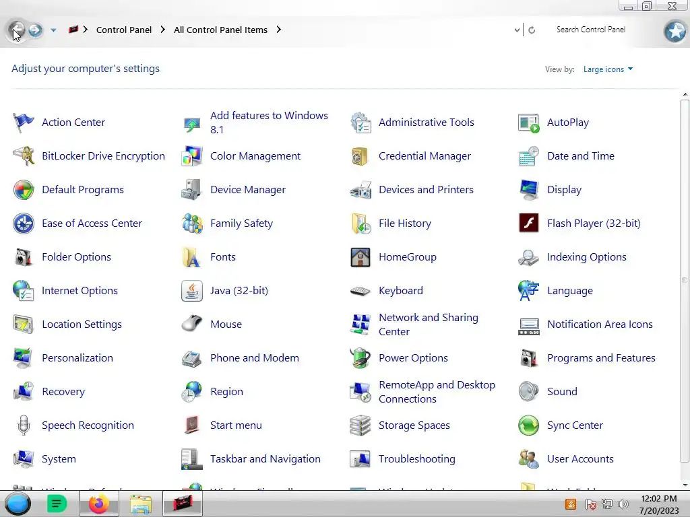The width and height of the screenshot is (690, 517).
Task: Expand the chevron before Control Panel breadcrumb
Action: (86, 30)
